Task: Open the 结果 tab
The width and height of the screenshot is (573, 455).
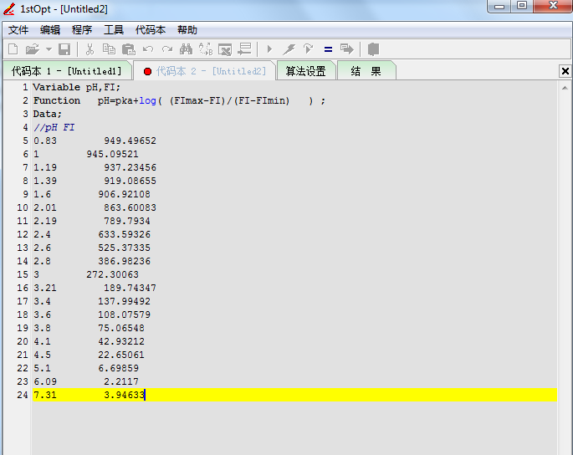Action: coord(366,71)
